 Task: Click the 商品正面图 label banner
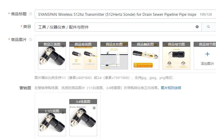(x=52, y=44)
